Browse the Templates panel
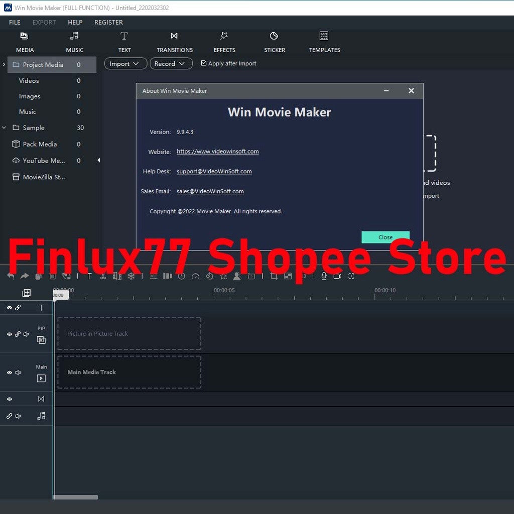Image resolution: width=514 pixels, height=514 pixels. (324, 42)
